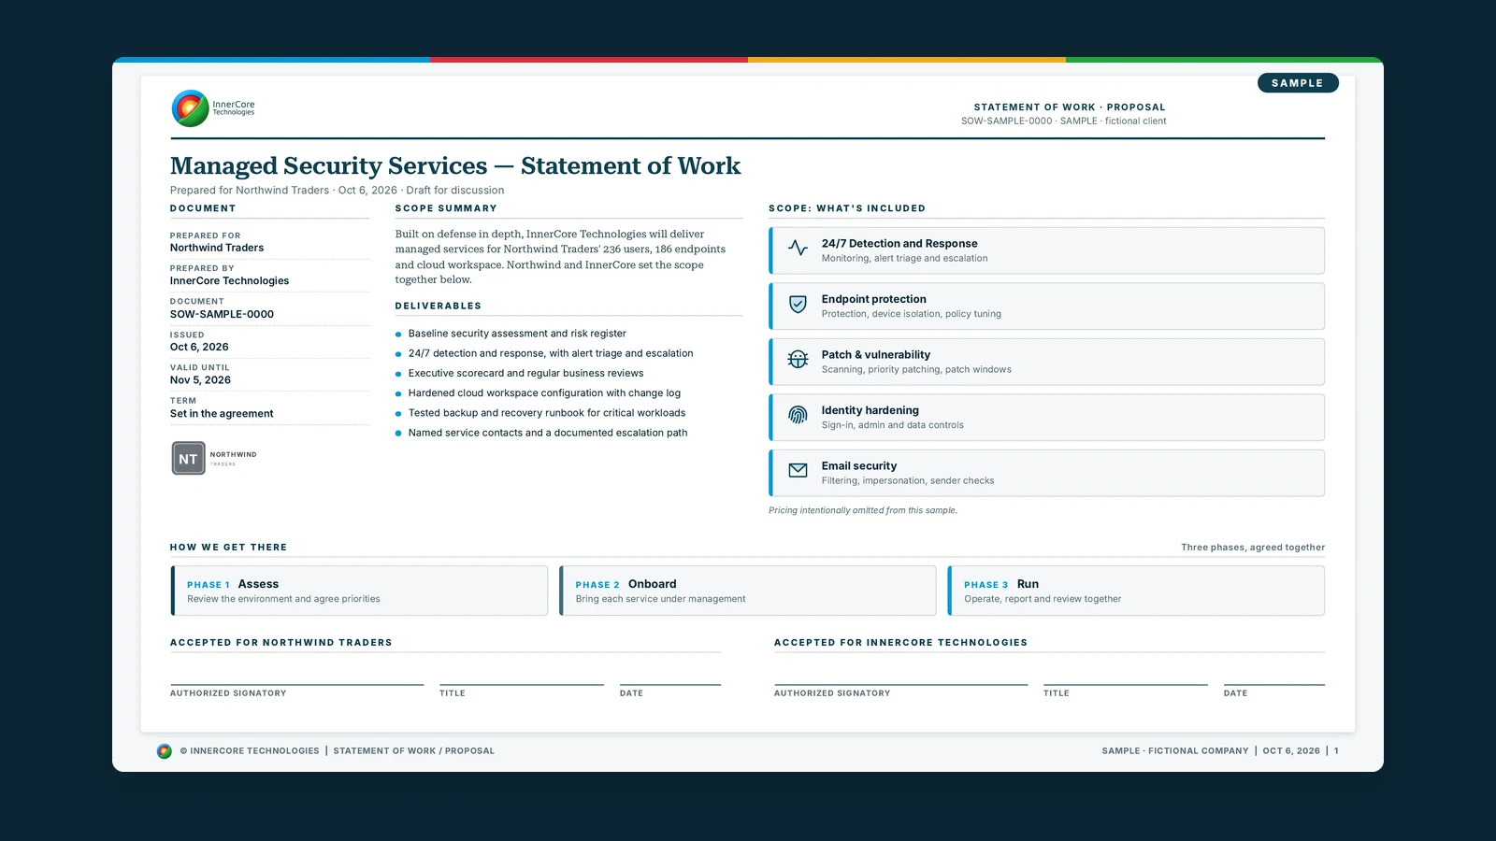Select the Phase 1 Assess card

[359, 591]
